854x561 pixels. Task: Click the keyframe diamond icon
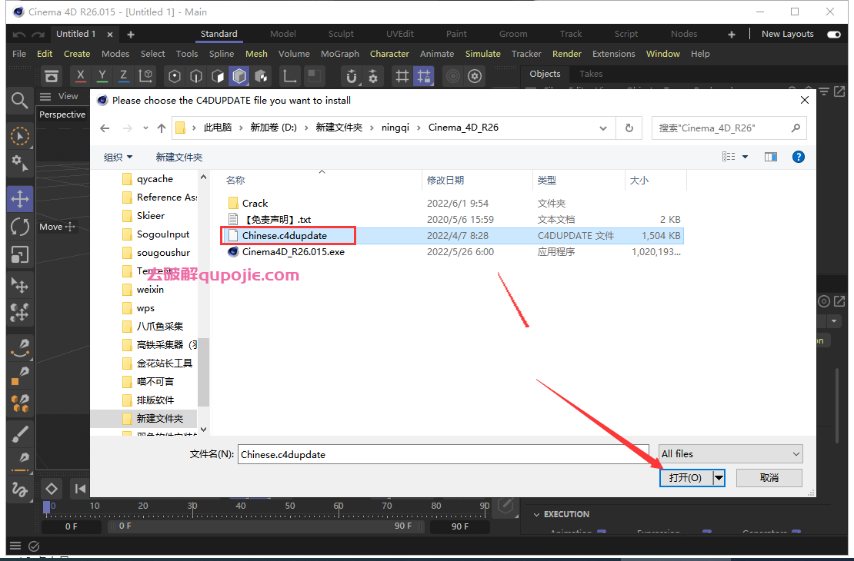(52, 489)
